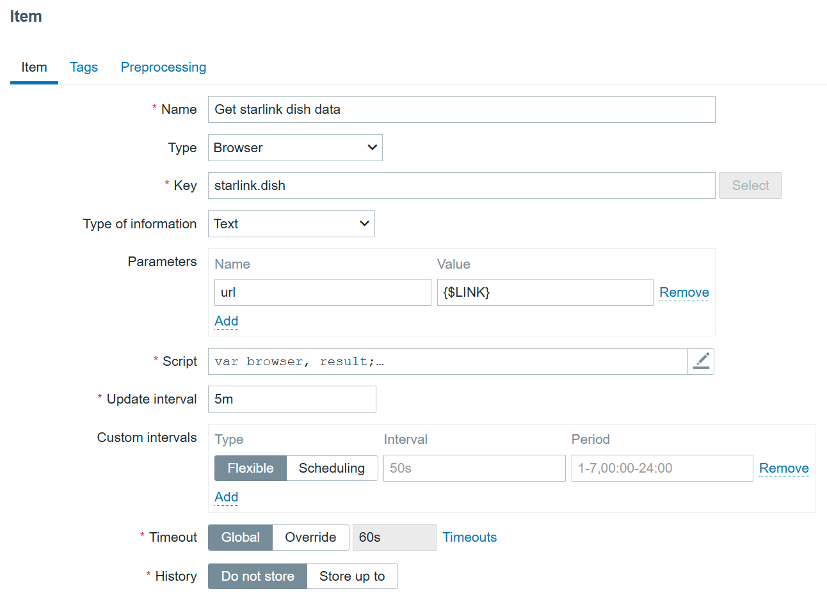Screen dimensions: 827x598
Task: Switch custom interval to Scheduling
Action: tap(332, 468)
